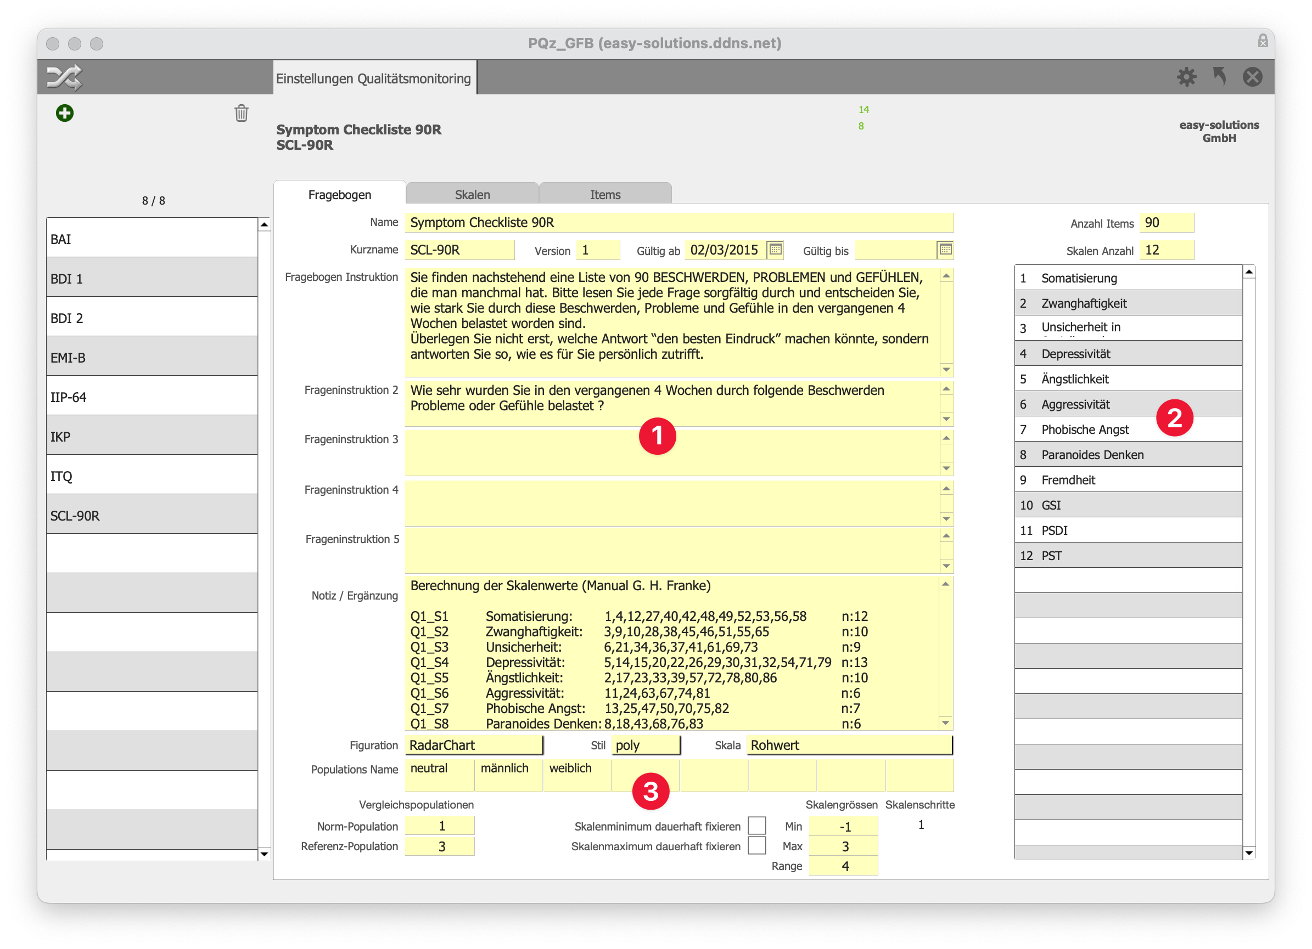Click scroll-down arrow of questionnaire list
This screenshot has width=1312, height=949.
click(x=265, y=853)
